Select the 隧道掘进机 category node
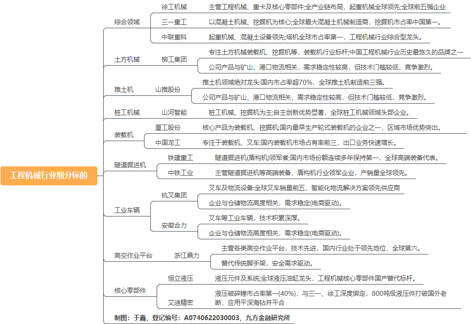Screen dimensions: 471x324 coord(130,165)
